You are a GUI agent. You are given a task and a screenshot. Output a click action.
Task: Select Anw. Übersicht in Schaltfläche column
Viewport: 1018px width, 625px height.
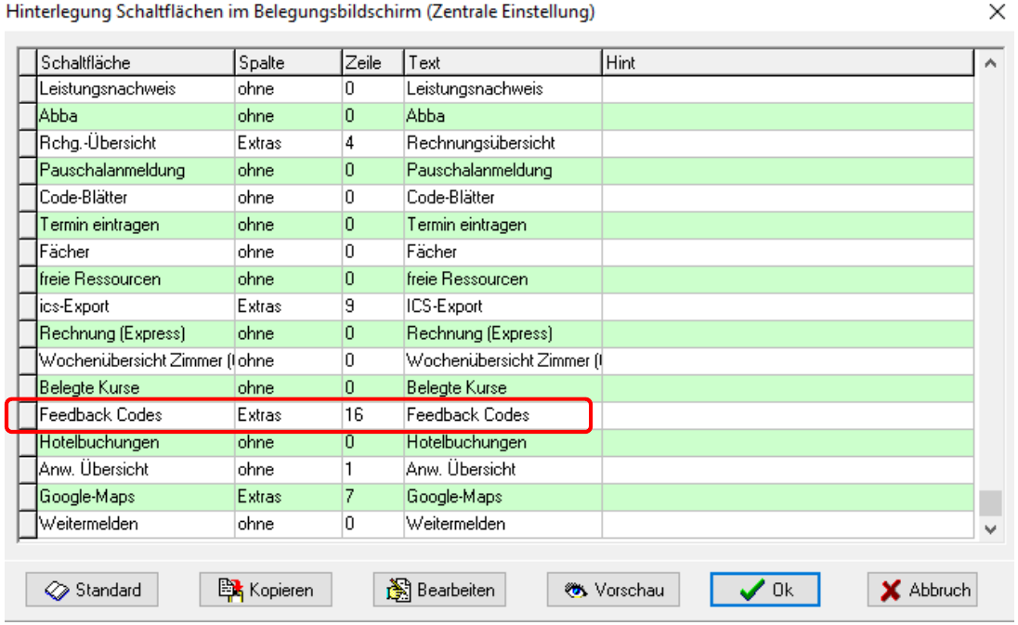(x=135, y=470)
